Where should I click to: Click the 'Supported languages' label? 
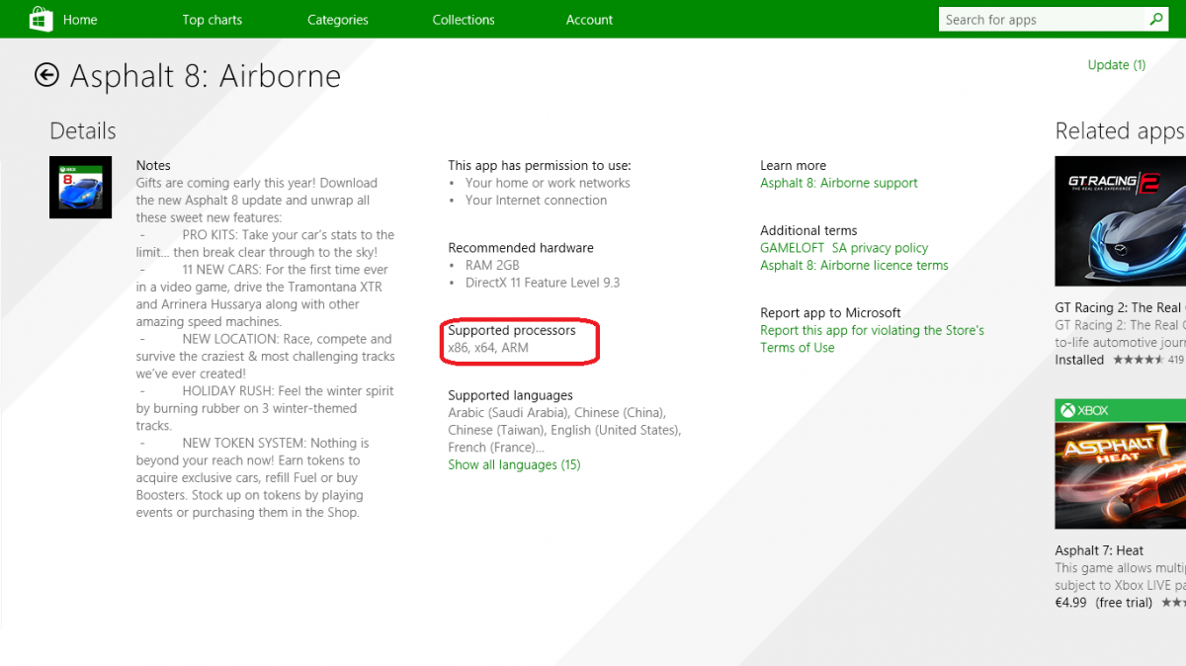pyautogui.click(x=510, y=395)
